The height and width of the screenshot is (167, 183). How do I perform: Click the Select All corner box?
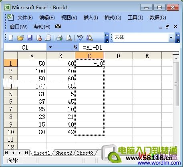pyautogui.click(x=11, y=56)
